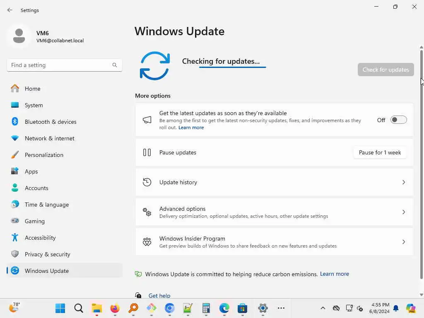The image size is (424, 318).
Task: Open Privacy & security settings
Action: 65,254
